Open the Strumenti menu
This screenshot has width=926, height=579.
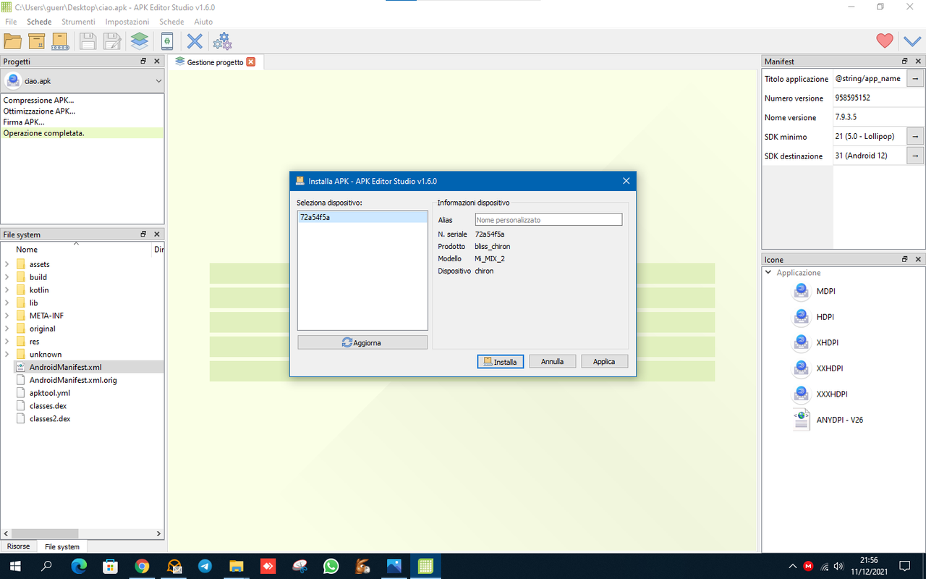[x=78, y=22]
